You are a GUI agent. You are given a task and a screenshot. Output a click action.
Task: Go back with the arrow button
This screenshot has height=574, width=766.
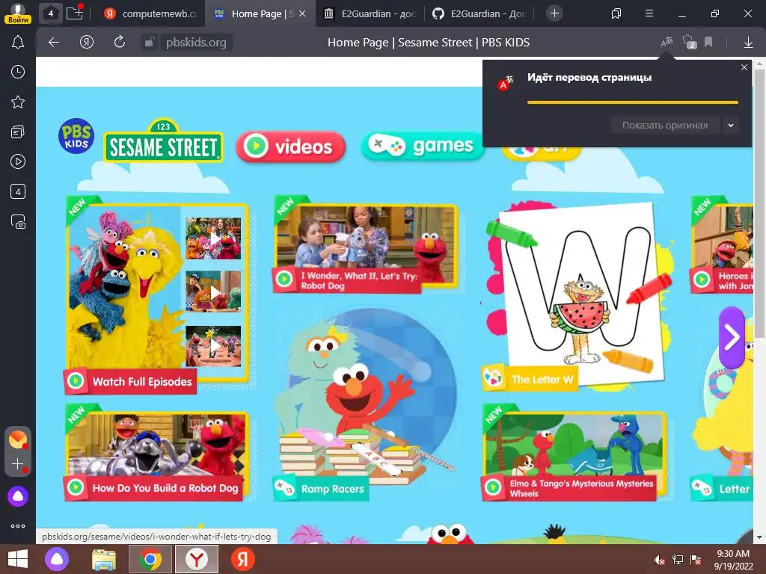click(54, 43)
